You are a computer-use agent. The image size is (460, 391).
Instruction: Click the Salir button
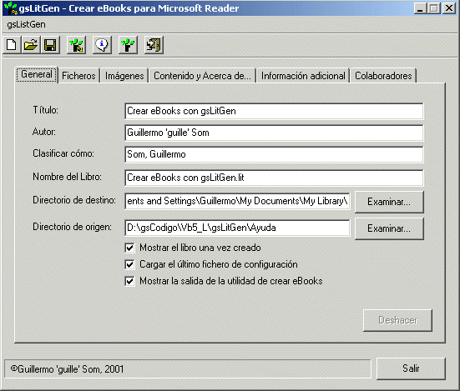point(411,368)
